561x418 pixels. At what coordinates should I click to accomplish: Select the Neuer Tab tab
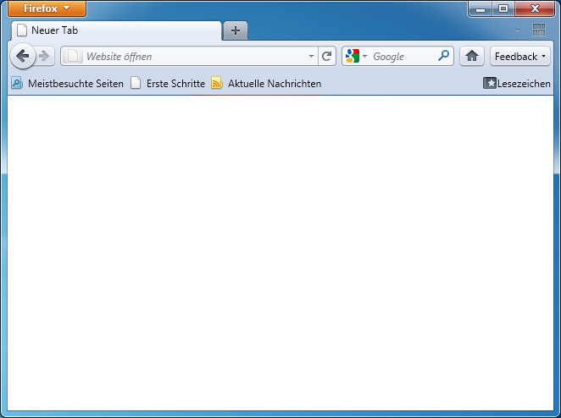pyautogui.click(x=117, y=30)
